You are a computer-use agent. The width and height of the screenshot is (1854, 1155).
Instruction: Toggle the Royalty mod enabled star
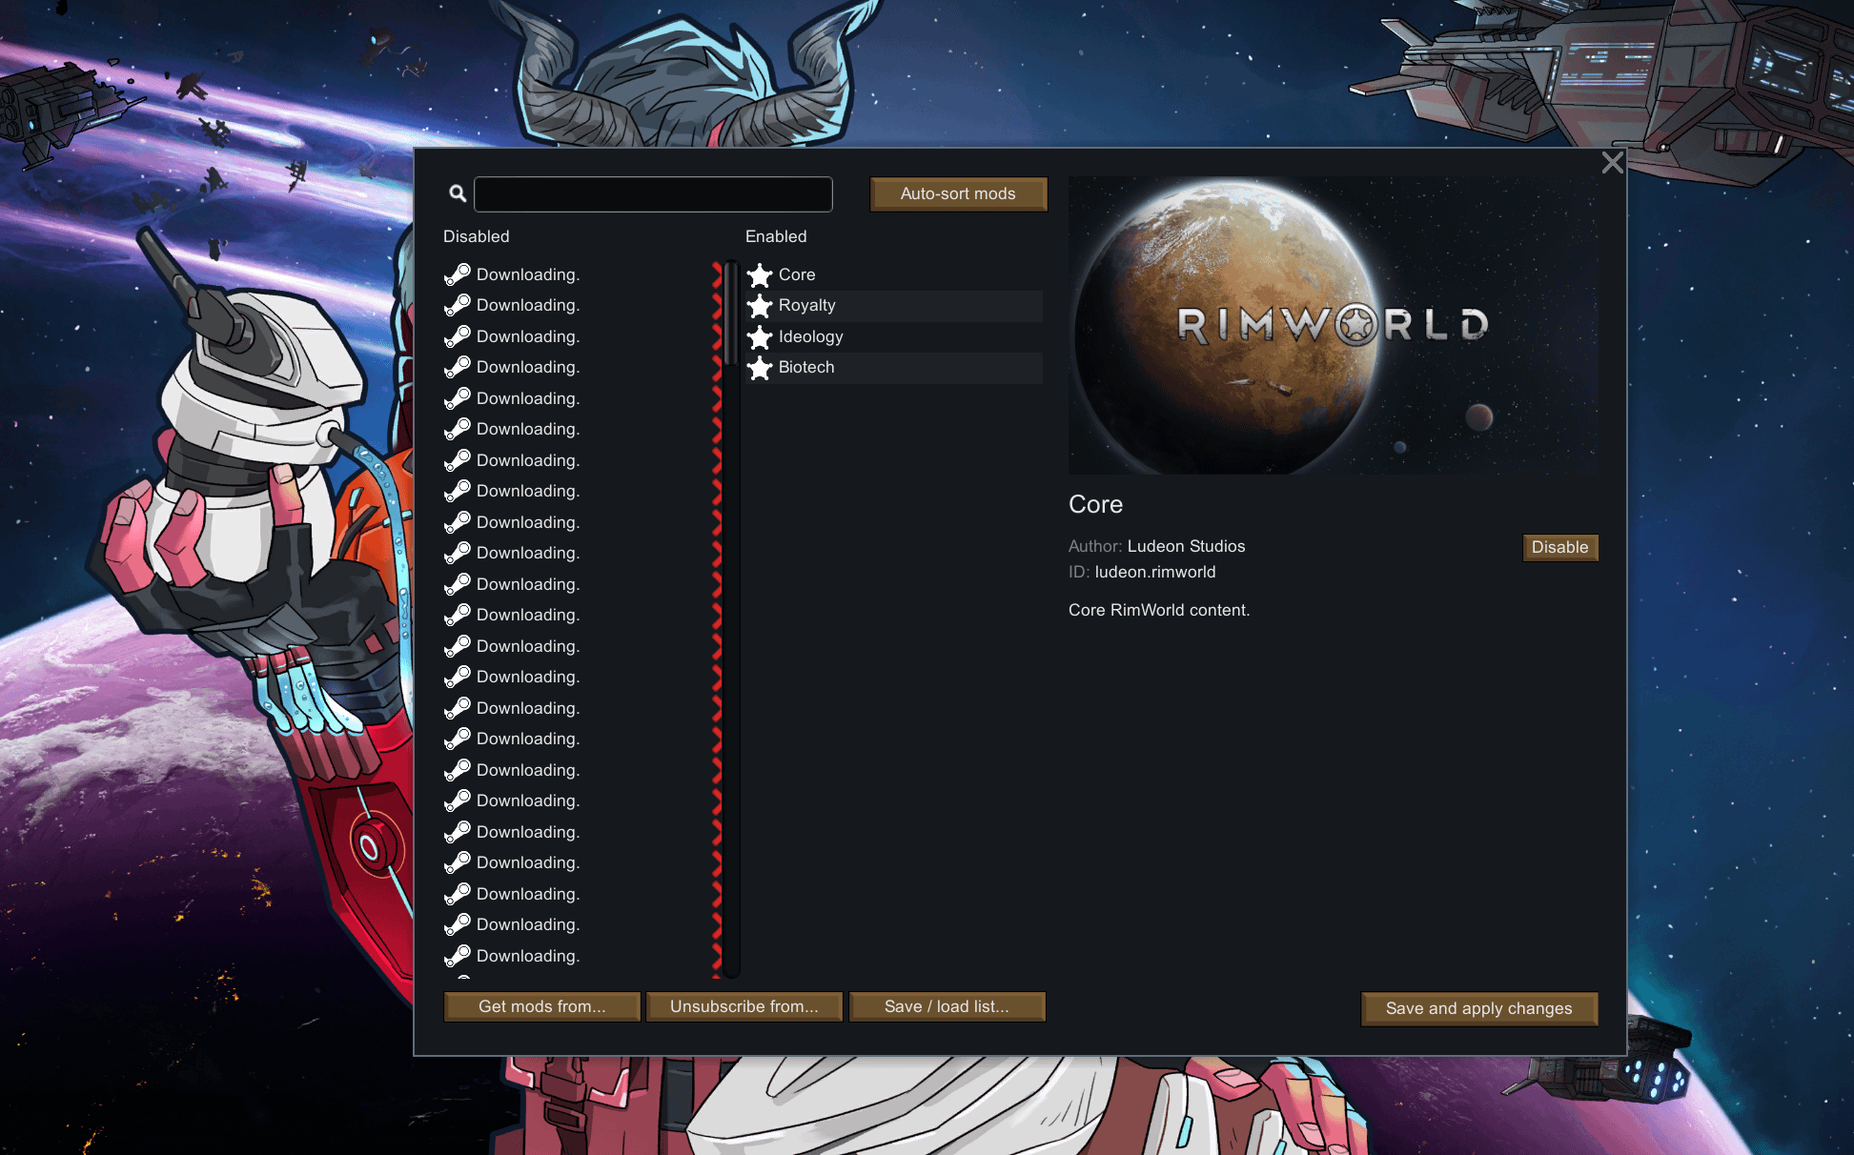[x=760, y=305]
